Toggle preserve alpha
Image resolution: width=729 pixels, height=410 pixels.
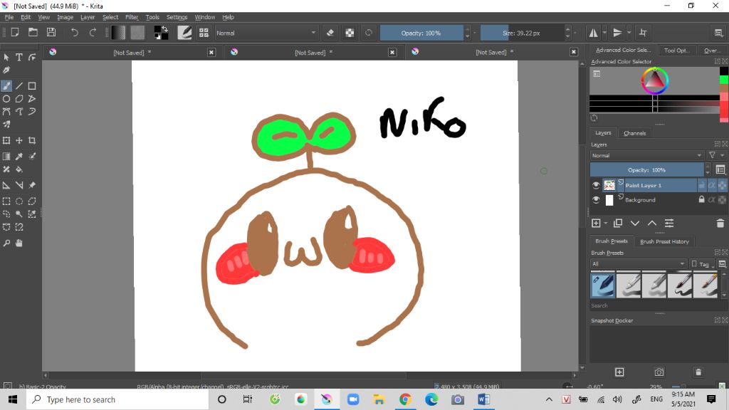(x=350, y=33)
